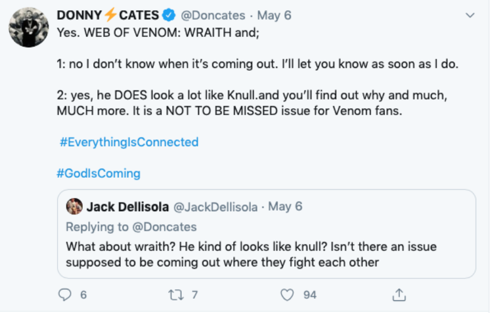Open the #GodIsComing hashtag
This screenshot has height=313, width=491.
98,173
